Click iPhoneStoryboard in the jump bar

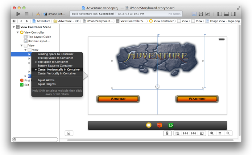pyautogui.click(x=98, y=21)
